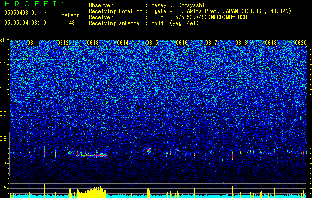Select the filename 0505040610.png
This screenshot has width=312, height=198.
pos(25,13)
